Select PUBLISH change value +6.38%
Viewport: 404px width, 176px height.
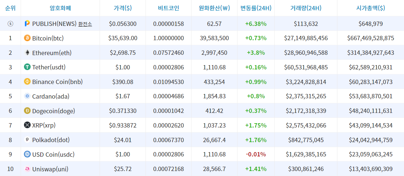click(256, 24)
